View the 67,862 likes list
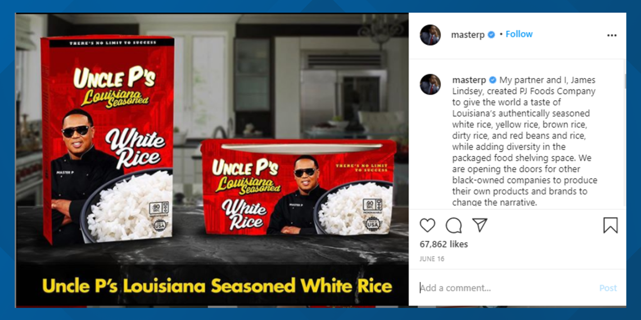 coord(444,244)
